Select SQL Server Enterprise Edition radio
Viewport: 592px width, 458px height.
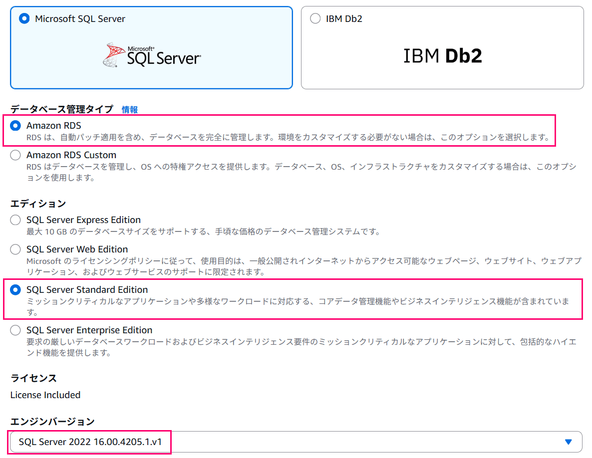[x=15, y=330]
